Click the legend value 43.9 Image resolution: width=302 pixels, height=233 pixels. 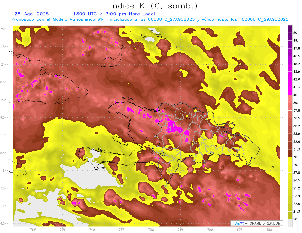tap(296, 72)
